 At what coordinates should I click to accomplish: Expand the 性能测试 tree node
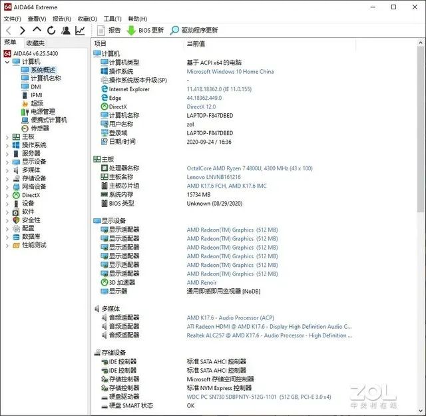(x=7, y=246)
